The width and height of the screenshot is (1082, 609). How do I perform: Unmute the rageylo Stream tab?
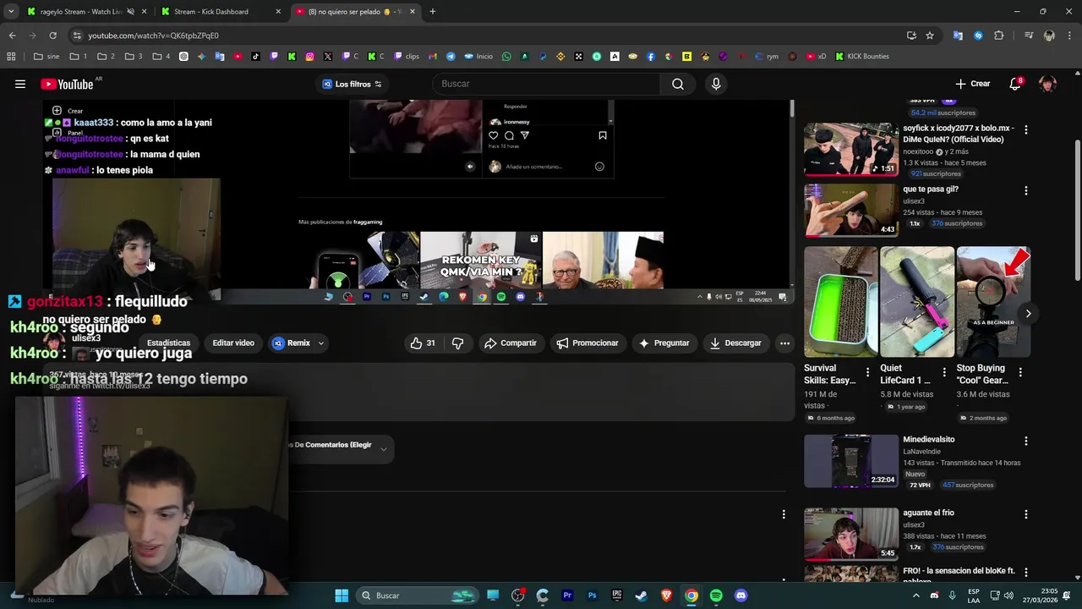[130, 12]
